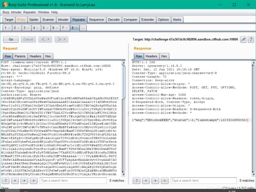
Task: Select Repeater request tab 1
Action: coord(6,28)
